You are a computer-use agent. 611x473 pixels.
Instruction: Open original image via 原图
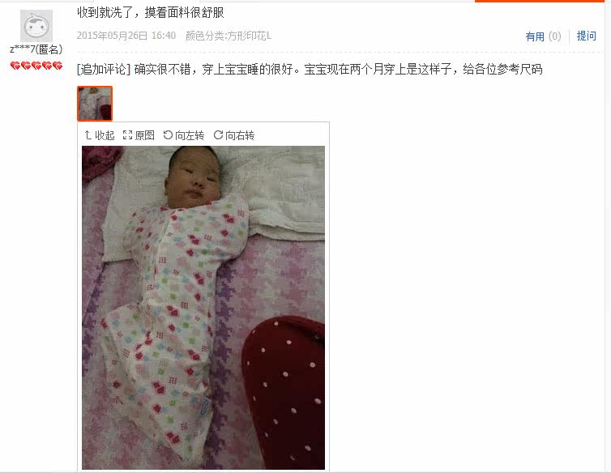coord(139,135)
